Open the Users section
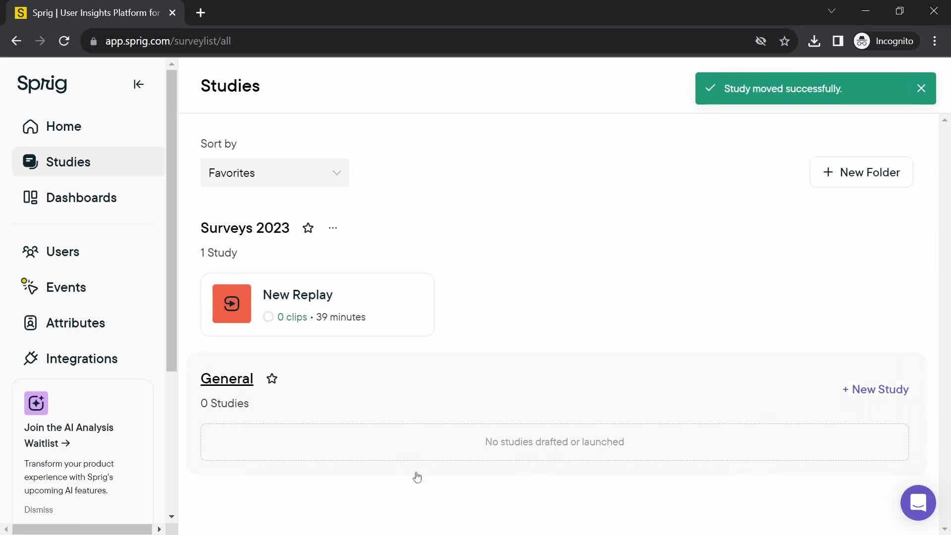The height and width of the screenshot is (535, 951). click(x=63, y=252)
